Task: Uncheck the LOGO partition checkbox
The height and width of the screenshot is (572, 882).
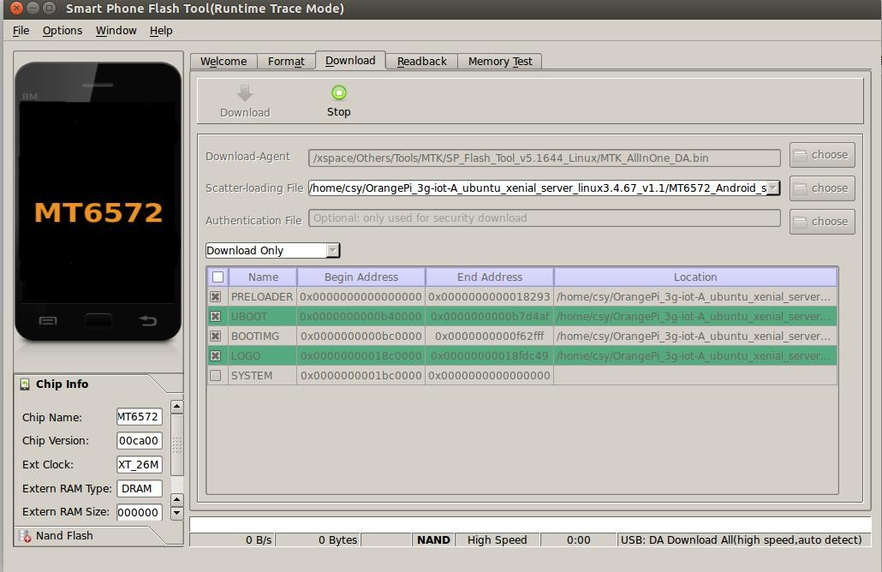Action: coord(216,355)
